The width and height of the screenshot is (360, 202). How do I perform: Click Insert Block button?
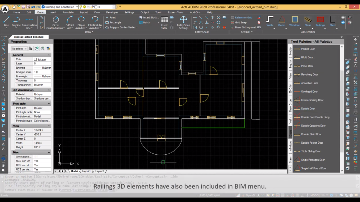pyautogui.click(x=149, y=17)
